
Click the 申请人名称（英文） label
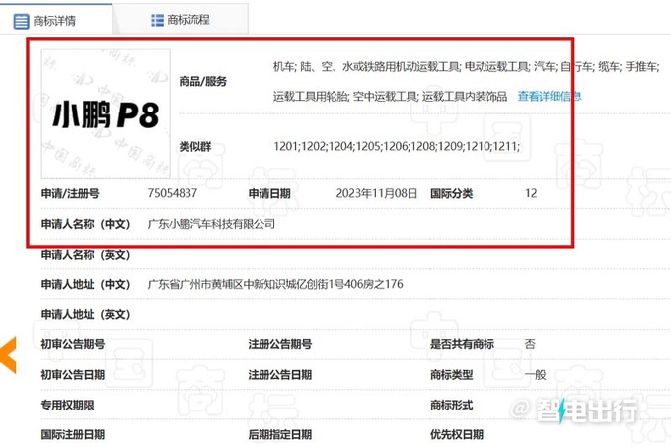(x=86, y=255)
